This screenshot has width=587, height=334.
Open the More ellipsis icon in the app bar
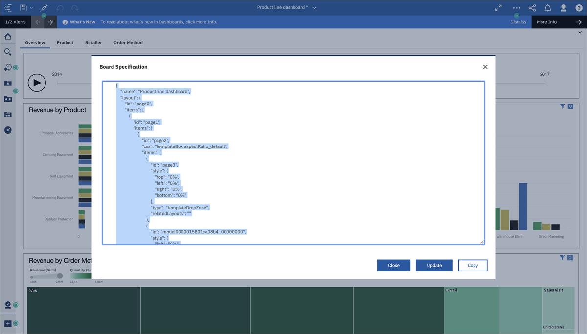coord(516,7)
